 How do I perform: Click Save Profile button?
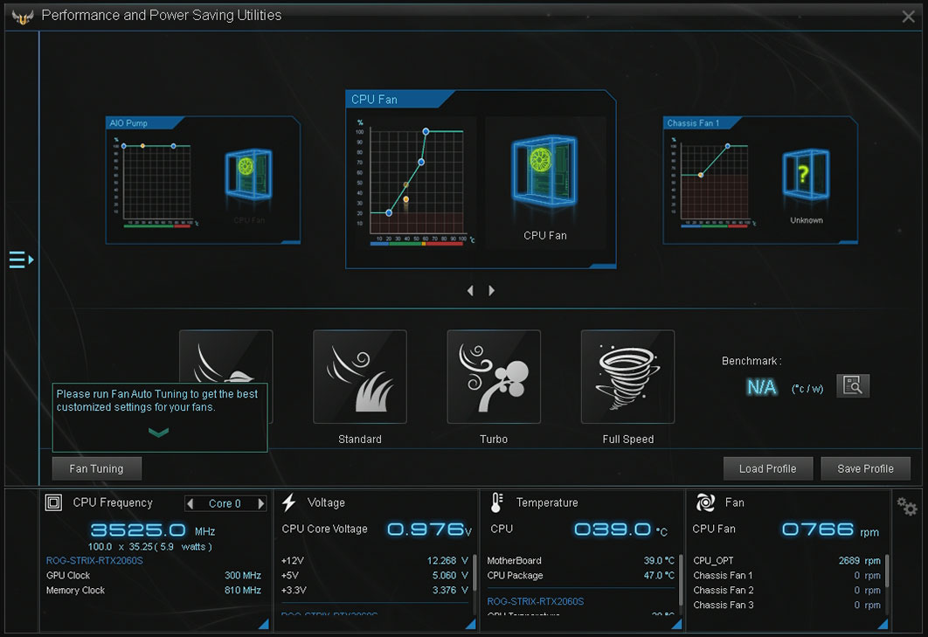(x=865, y=468)
